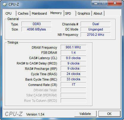Click the empty Total CAS# (tRDRAM) field

[x=73, y=95]
